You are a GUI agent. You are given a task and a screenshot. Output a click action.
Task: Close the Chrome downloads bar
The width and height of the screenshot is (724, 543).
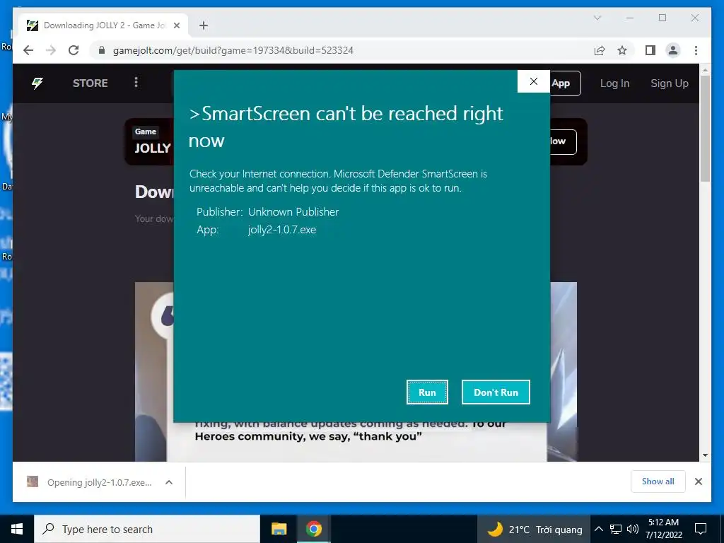[698, 481]
